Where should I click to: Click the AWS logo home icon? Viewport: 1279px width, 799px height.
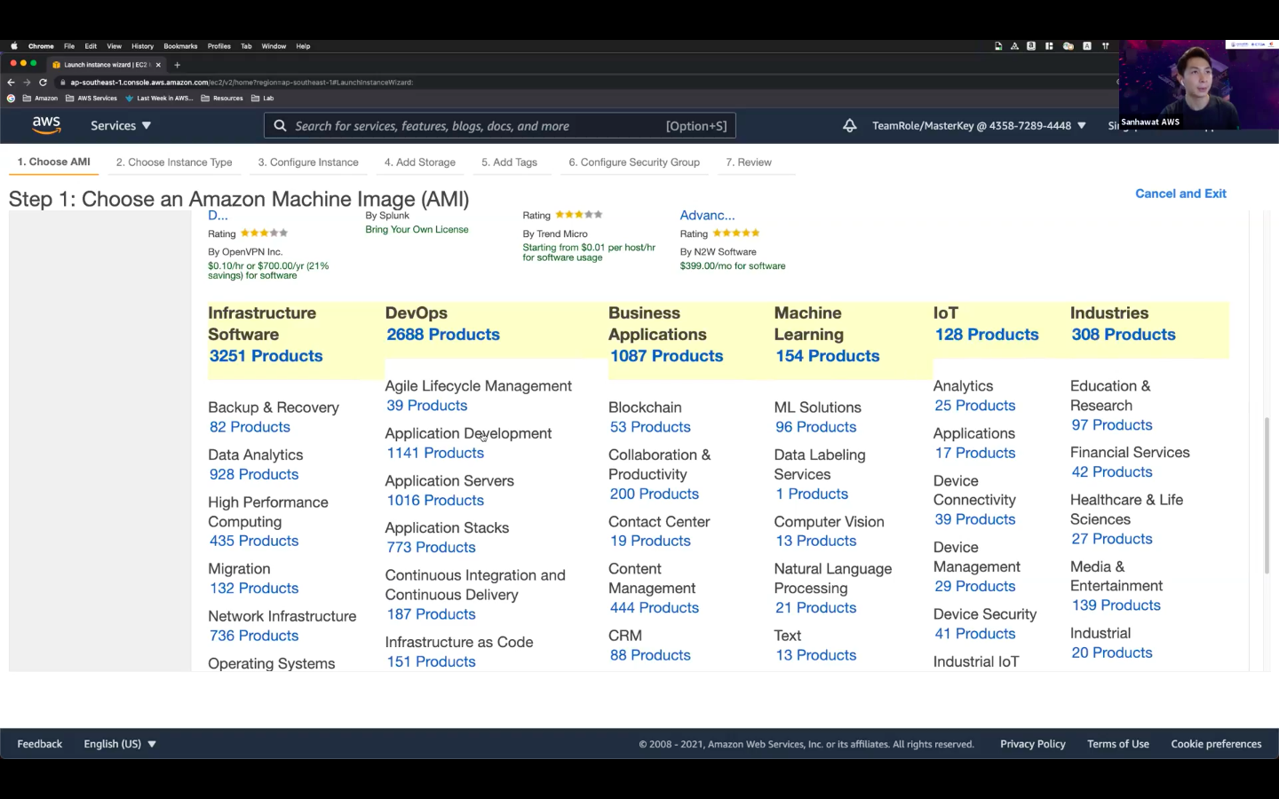tap(46, 125)
